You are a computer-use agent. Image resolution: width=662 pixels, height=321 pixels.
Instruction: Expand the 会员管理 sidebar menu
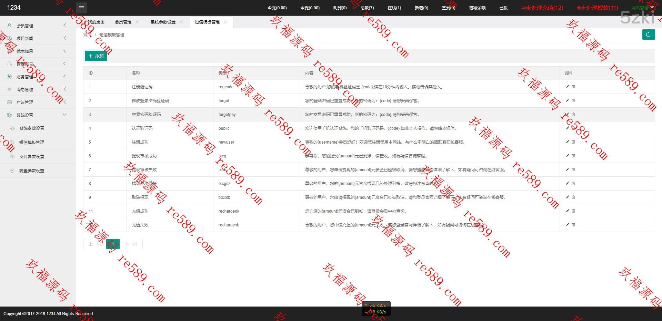coord(25,26)
